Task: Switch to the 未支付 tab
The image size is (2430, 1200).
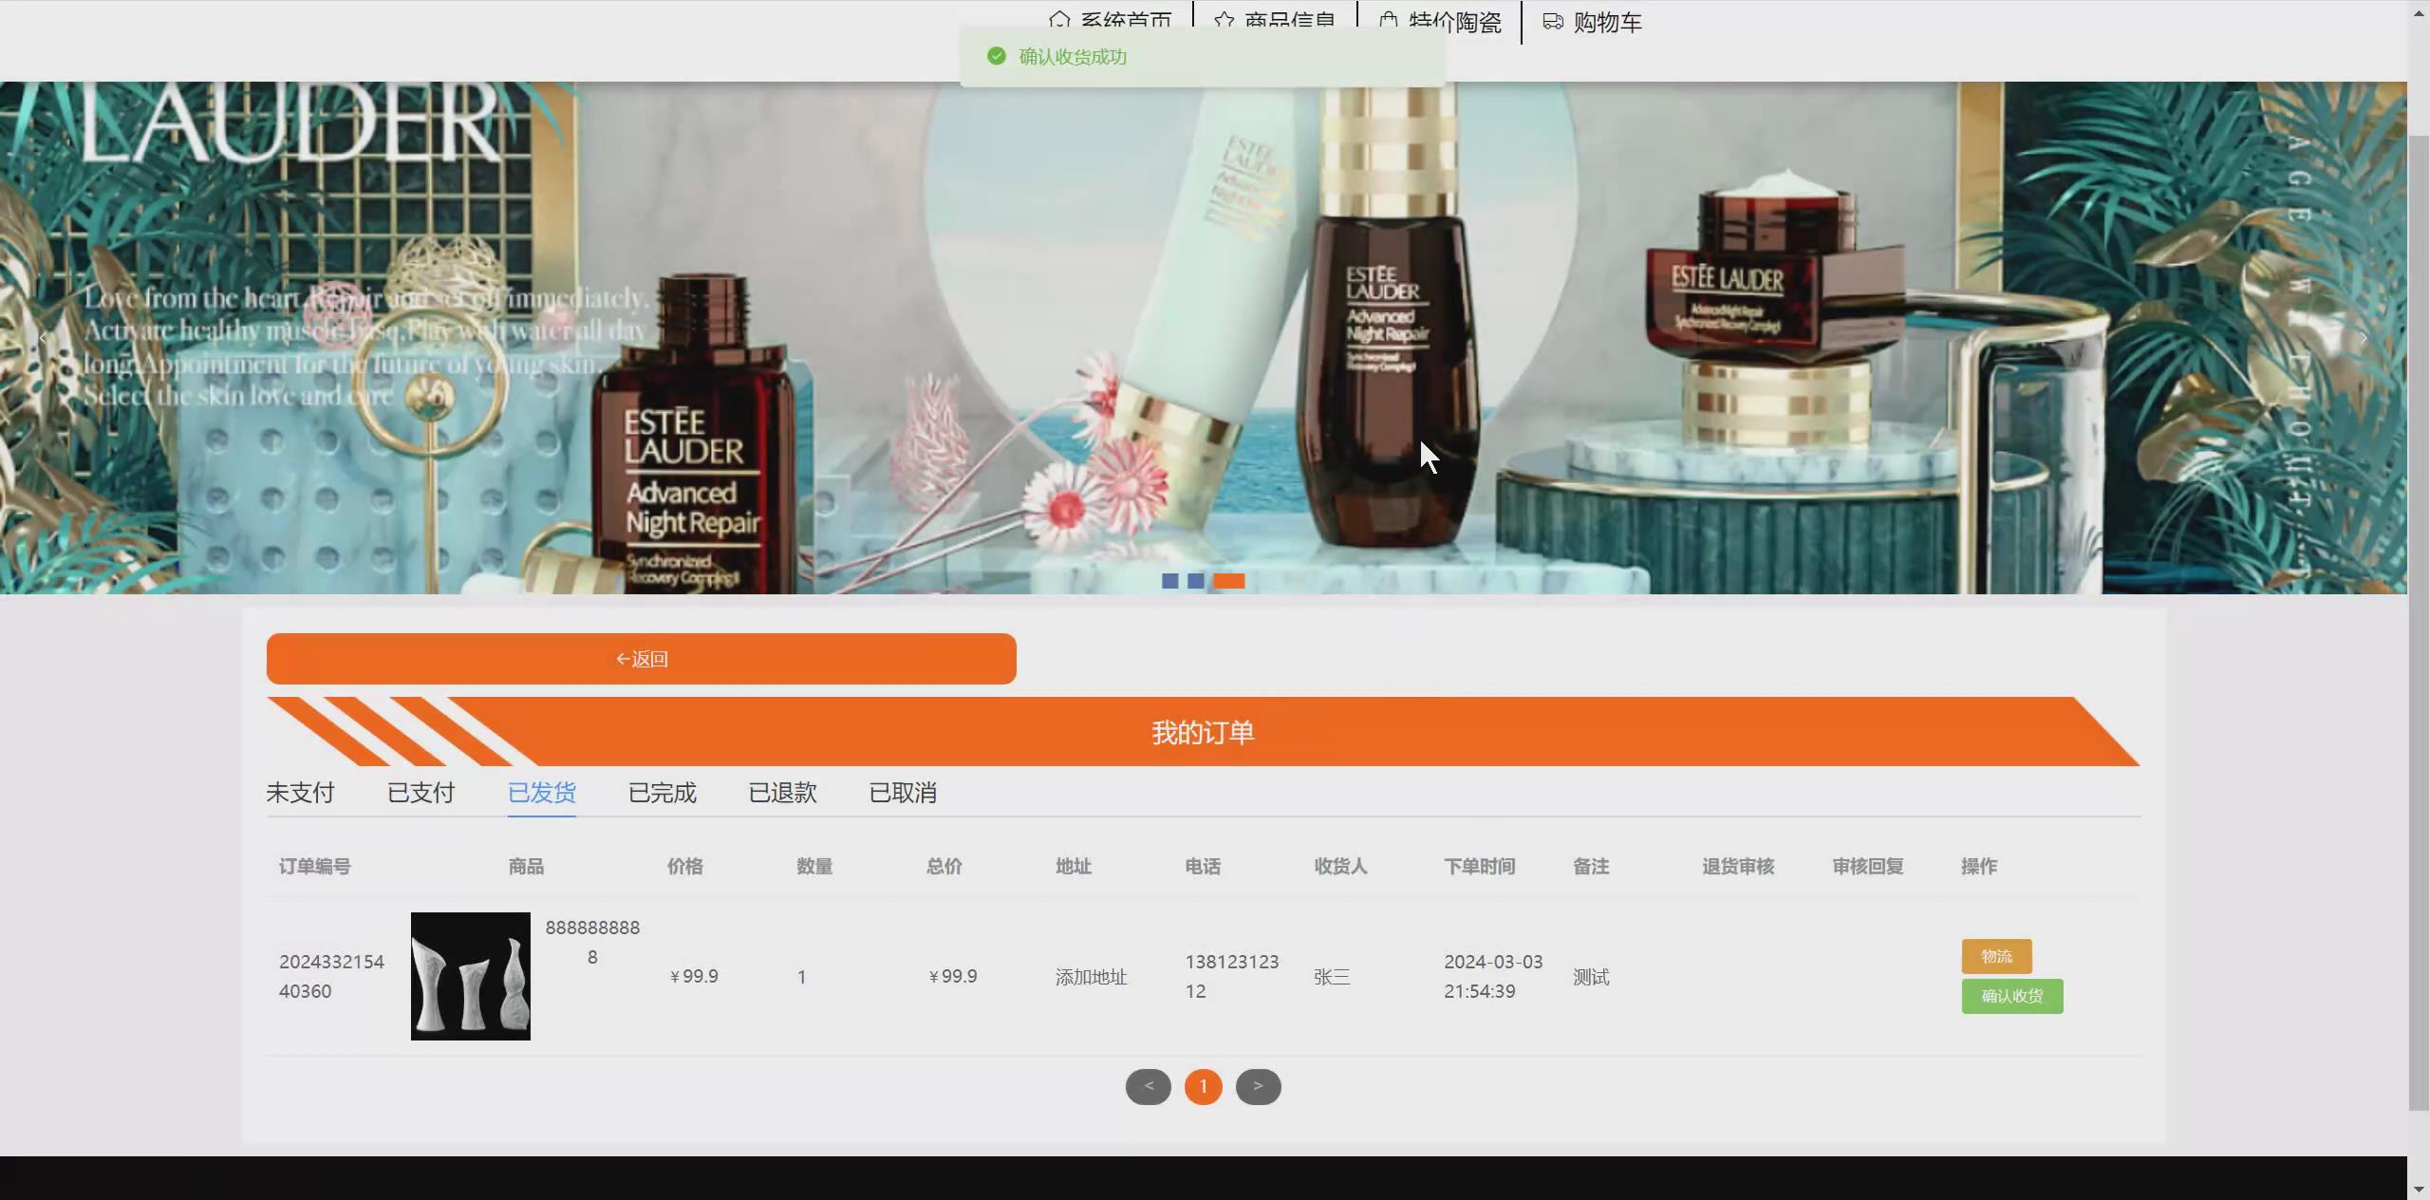Action: click(300, 793)
